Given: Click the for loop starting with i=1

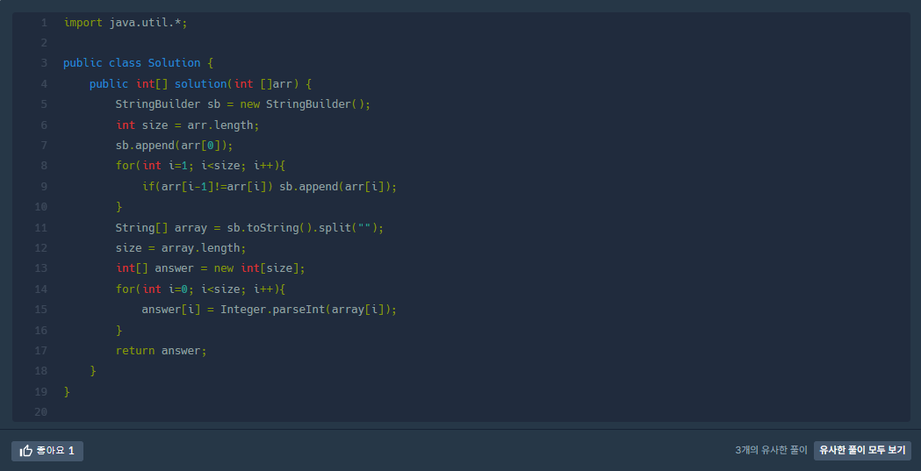Looking at the screenshot, I should click(x=200, y=166).
